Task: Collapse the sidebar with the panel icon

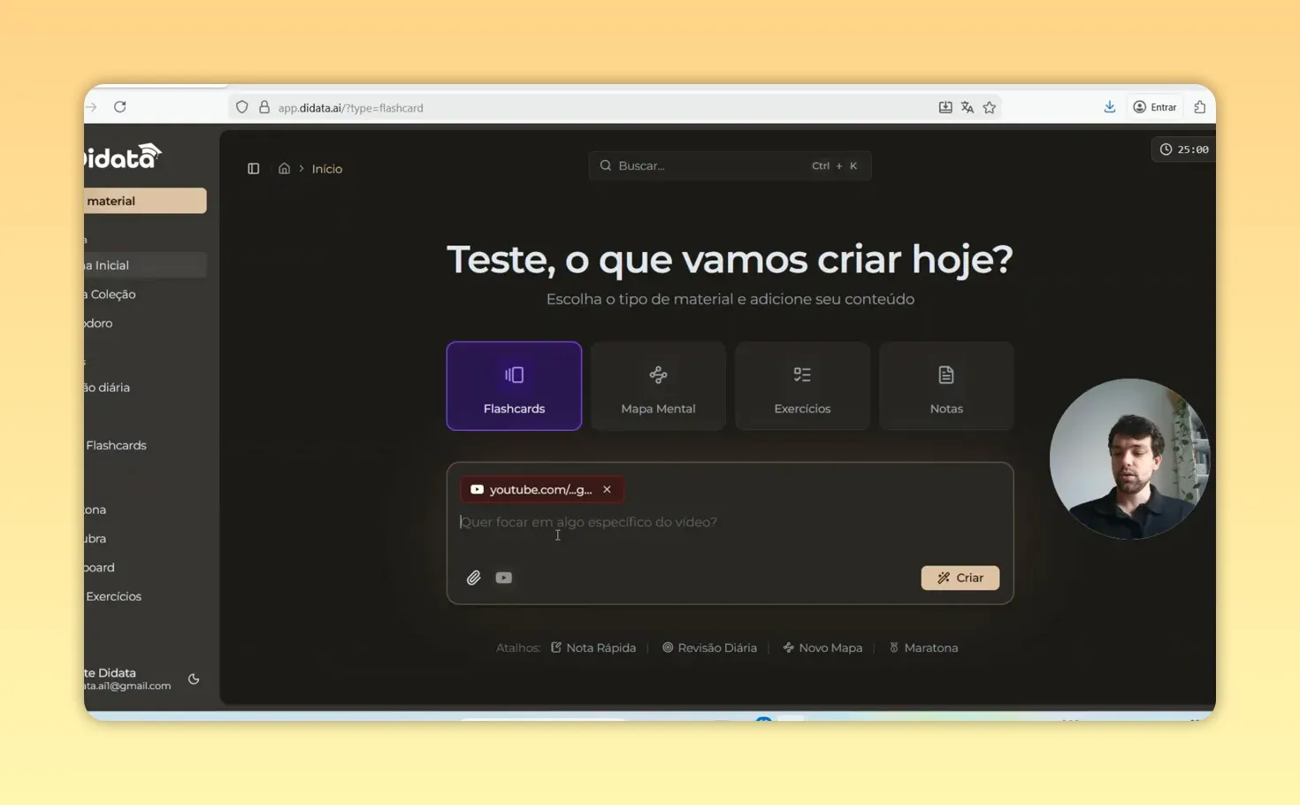Action: point(254,168)
